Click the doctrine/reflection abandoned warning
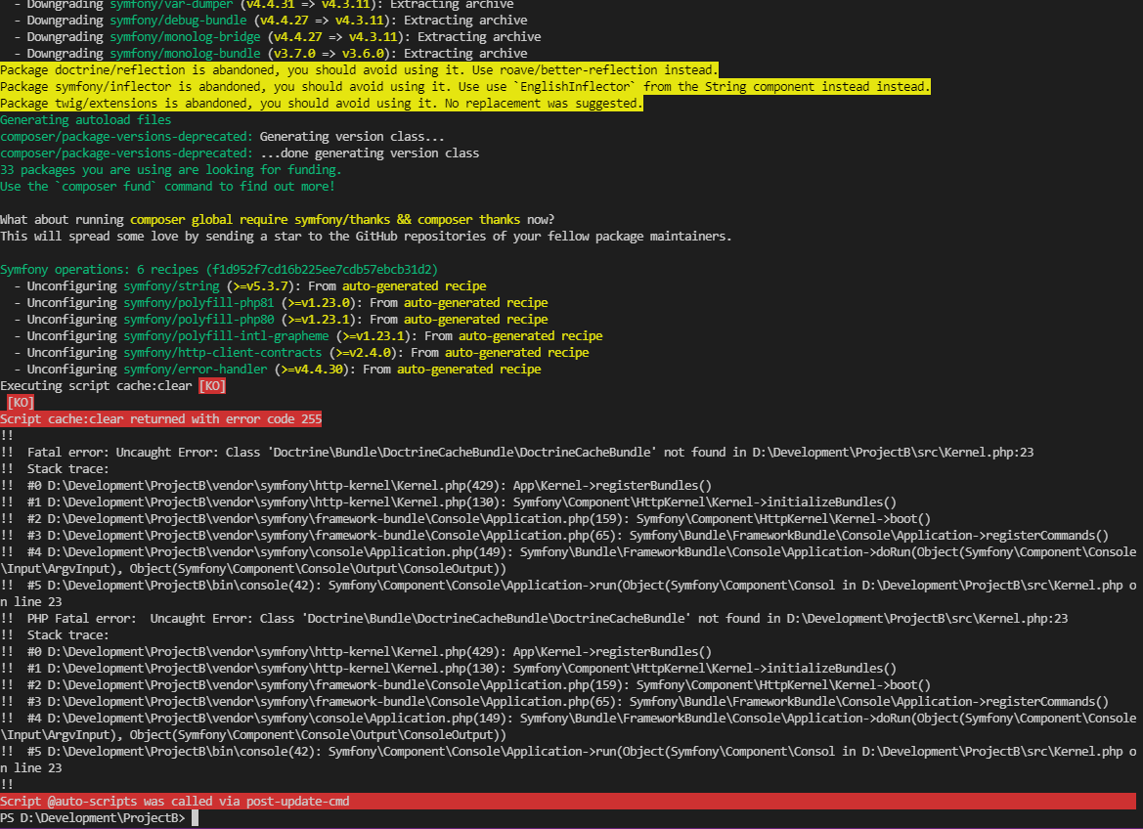Image resolution: width=1143 pixels, height=829 pixels. pos(360,70)
